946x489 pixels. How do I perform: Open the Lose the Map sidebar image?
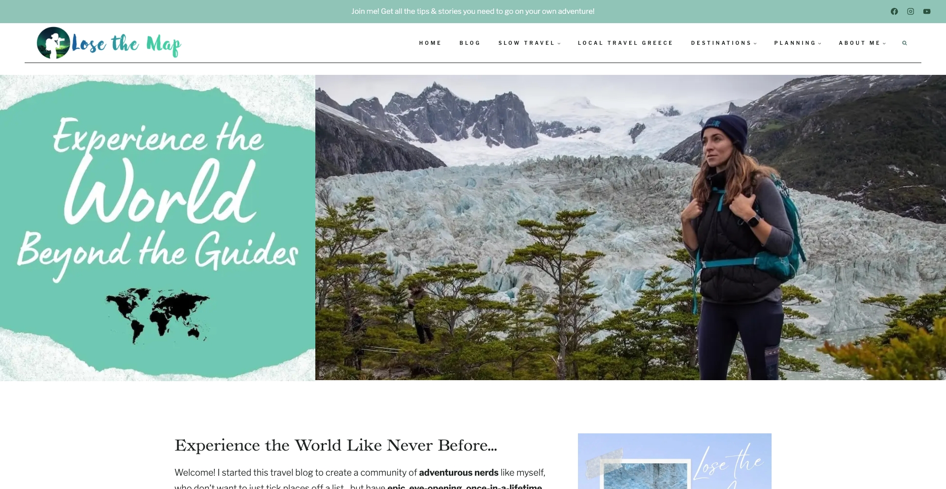pyautogui.click(x=675, y=461)
